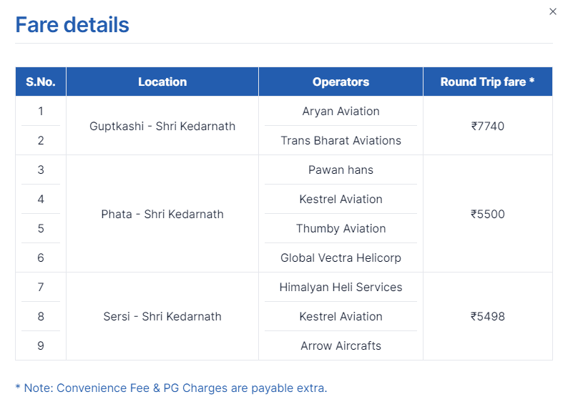This screenshot has height=417, width=563.
Task: Select the S.No. column header
Action: pyautogui.click(x=41, y=82)
